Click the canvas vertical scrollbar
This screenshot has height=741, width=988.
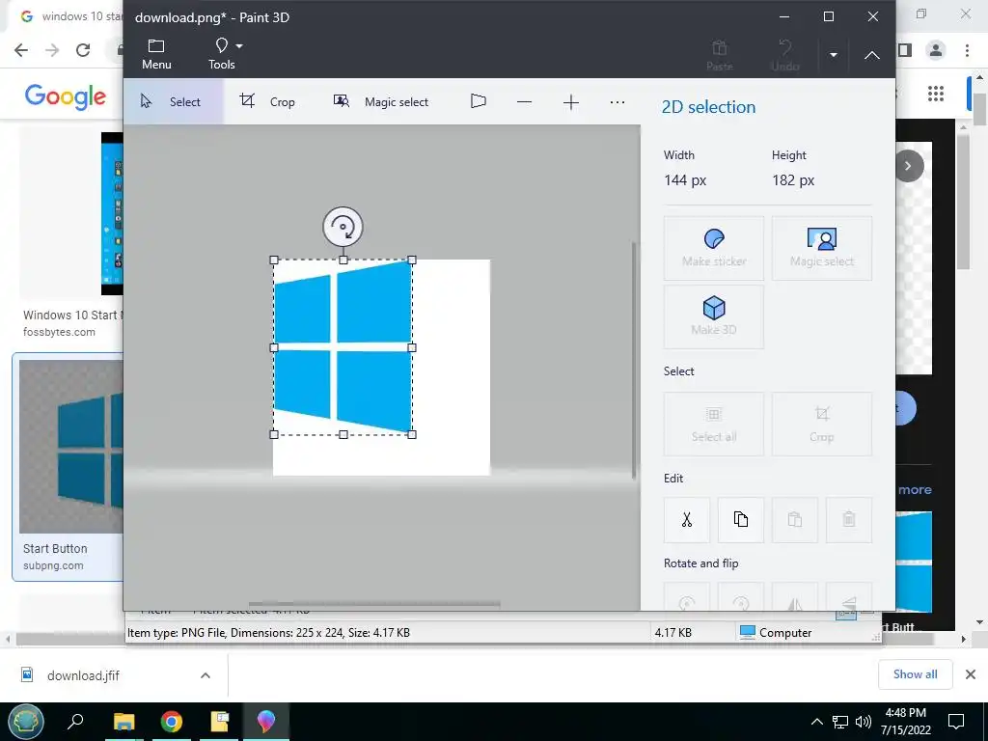[x=634, y=359]
